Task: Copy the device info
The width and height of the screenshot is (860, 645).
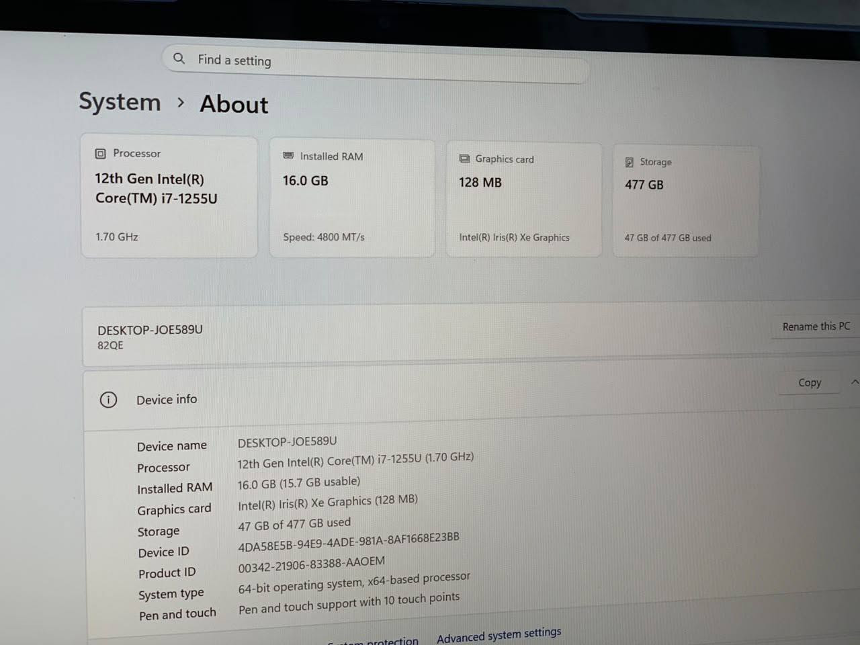Action: coord(810,382)
